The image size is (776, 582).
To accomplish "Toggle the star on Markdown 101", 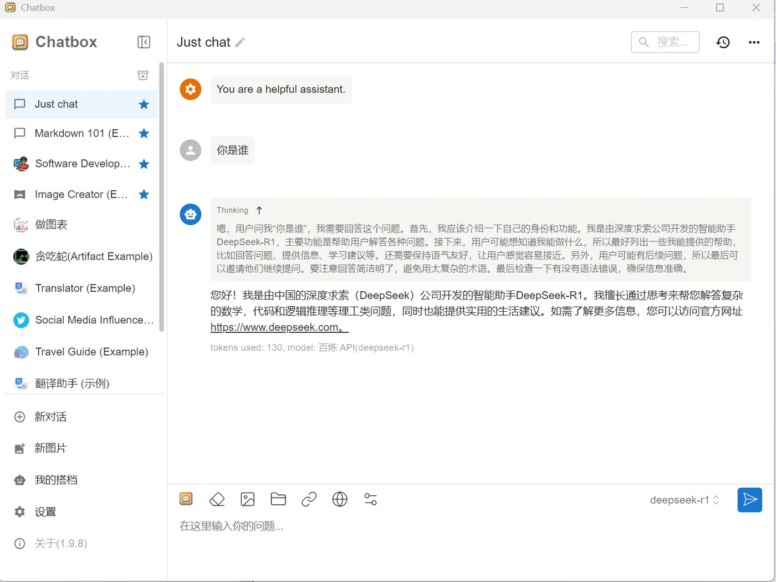I will point(144,133).
